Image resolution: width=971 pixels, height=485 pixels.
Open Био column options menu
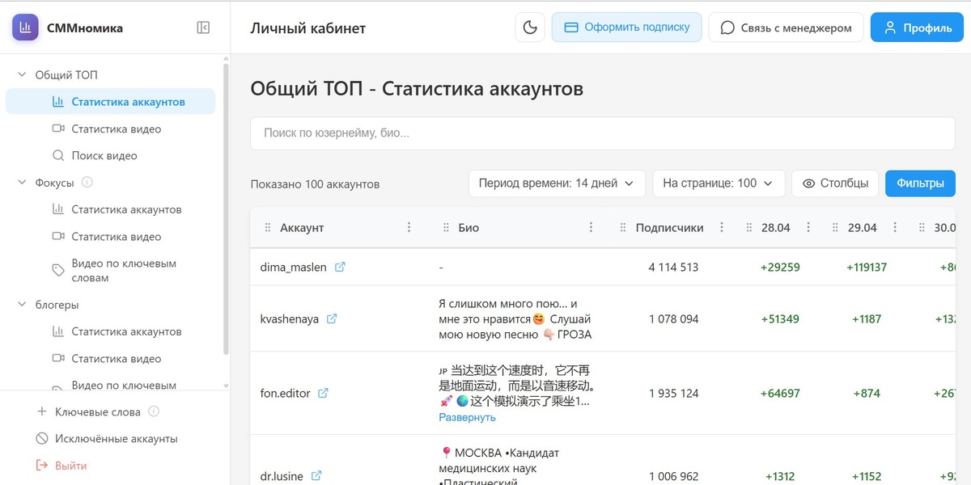pos(592,228)
